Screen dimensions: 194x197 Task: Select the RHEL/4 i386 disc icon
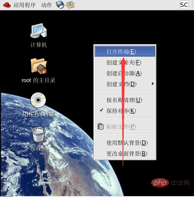[x=38, y=100]
